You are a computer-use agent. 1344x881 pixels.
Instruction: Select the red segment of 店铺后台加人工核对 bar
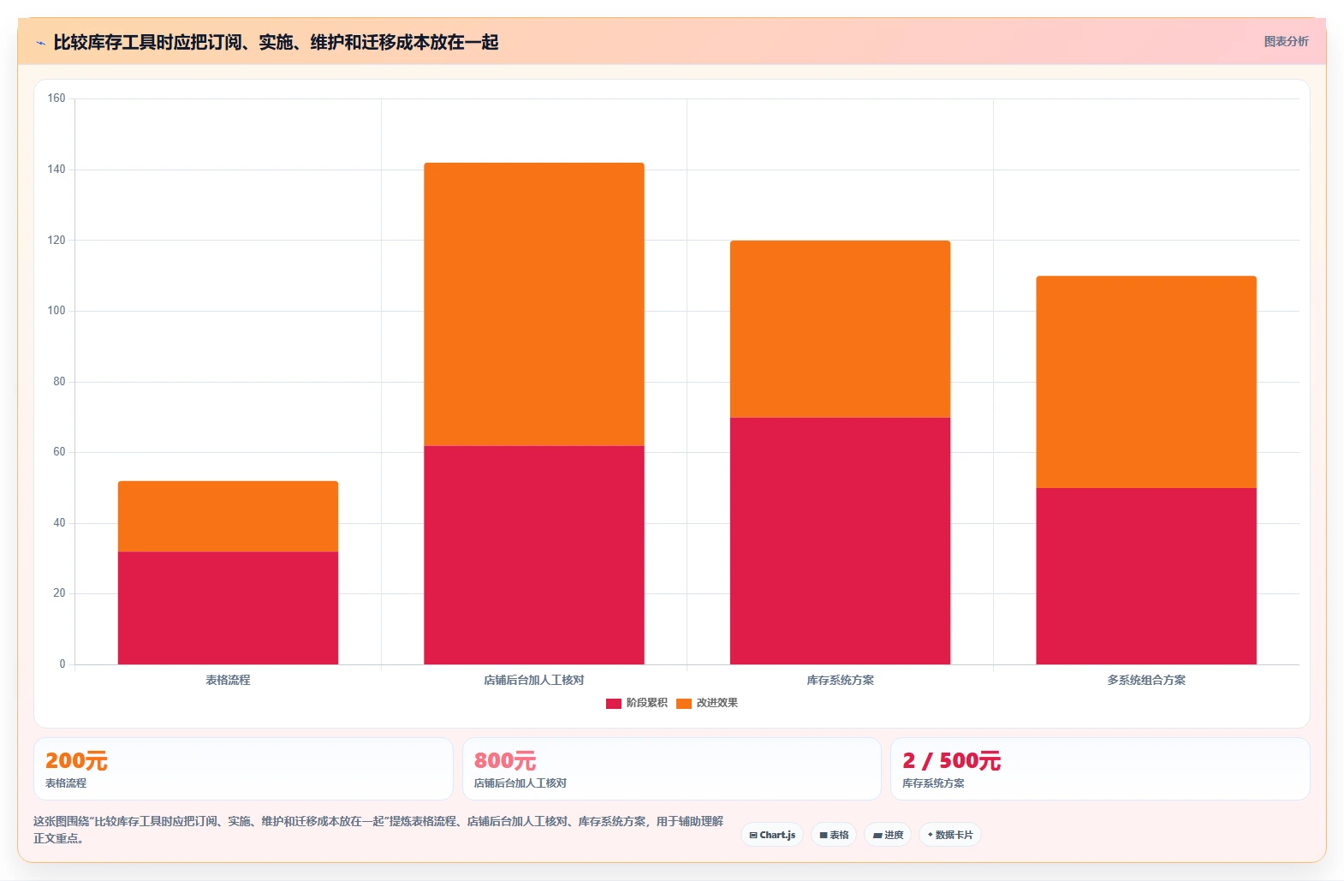(x=534, y=555)
